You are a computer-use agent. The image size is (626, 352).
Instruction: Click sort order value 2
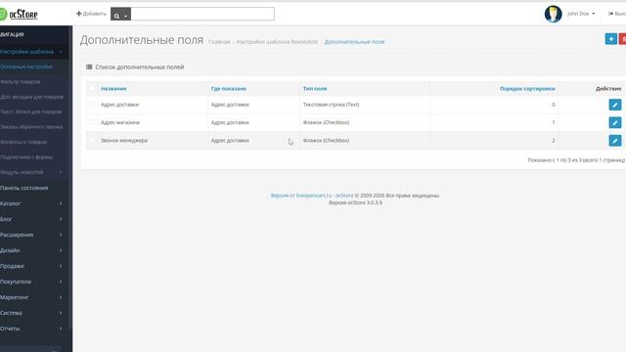coord(554,141)
